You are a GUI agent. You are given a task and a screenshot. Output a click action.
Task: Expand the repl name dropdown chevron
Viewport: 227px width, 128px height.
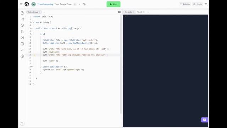[x=79, y=4]
